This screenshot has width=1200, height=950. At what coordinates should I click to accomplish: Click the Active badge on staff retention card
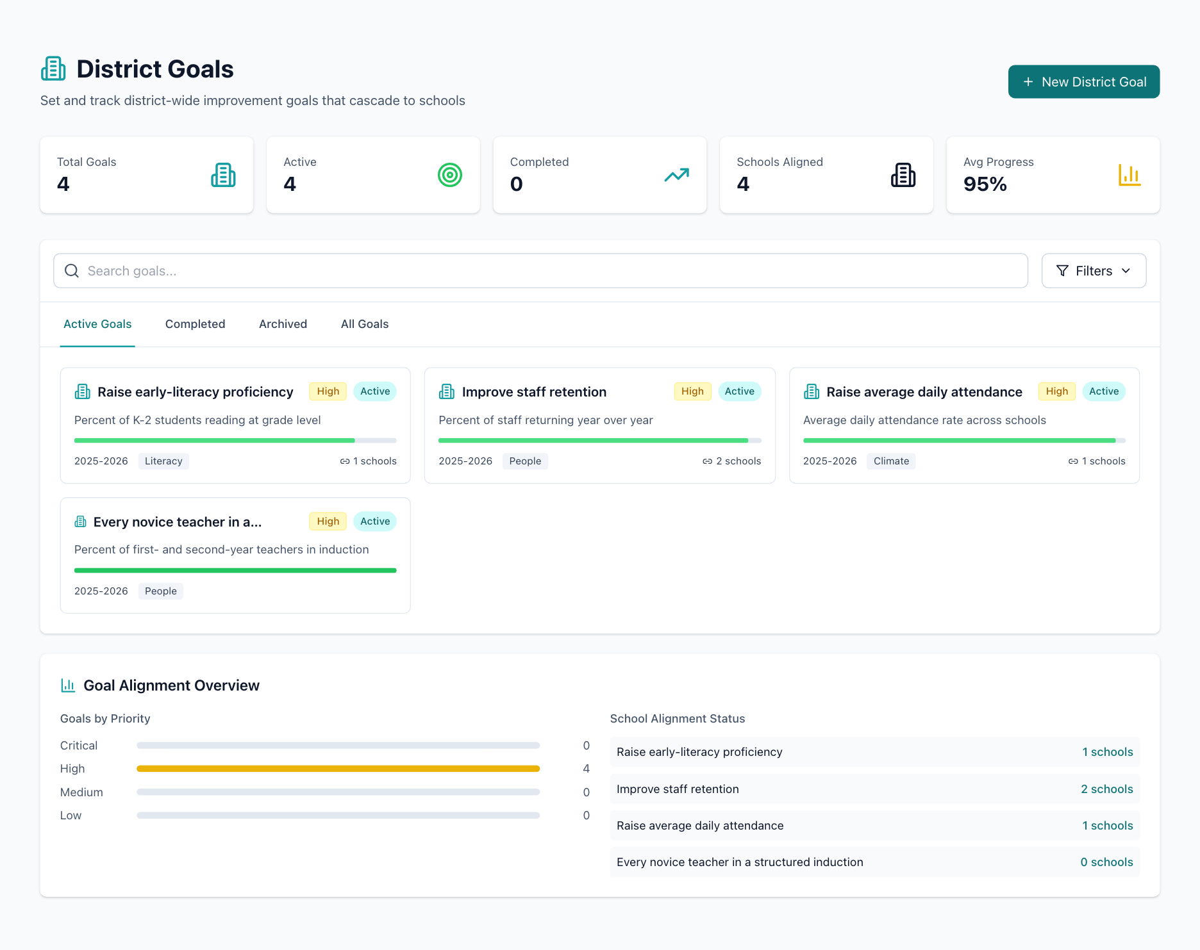tap(740, 391)
